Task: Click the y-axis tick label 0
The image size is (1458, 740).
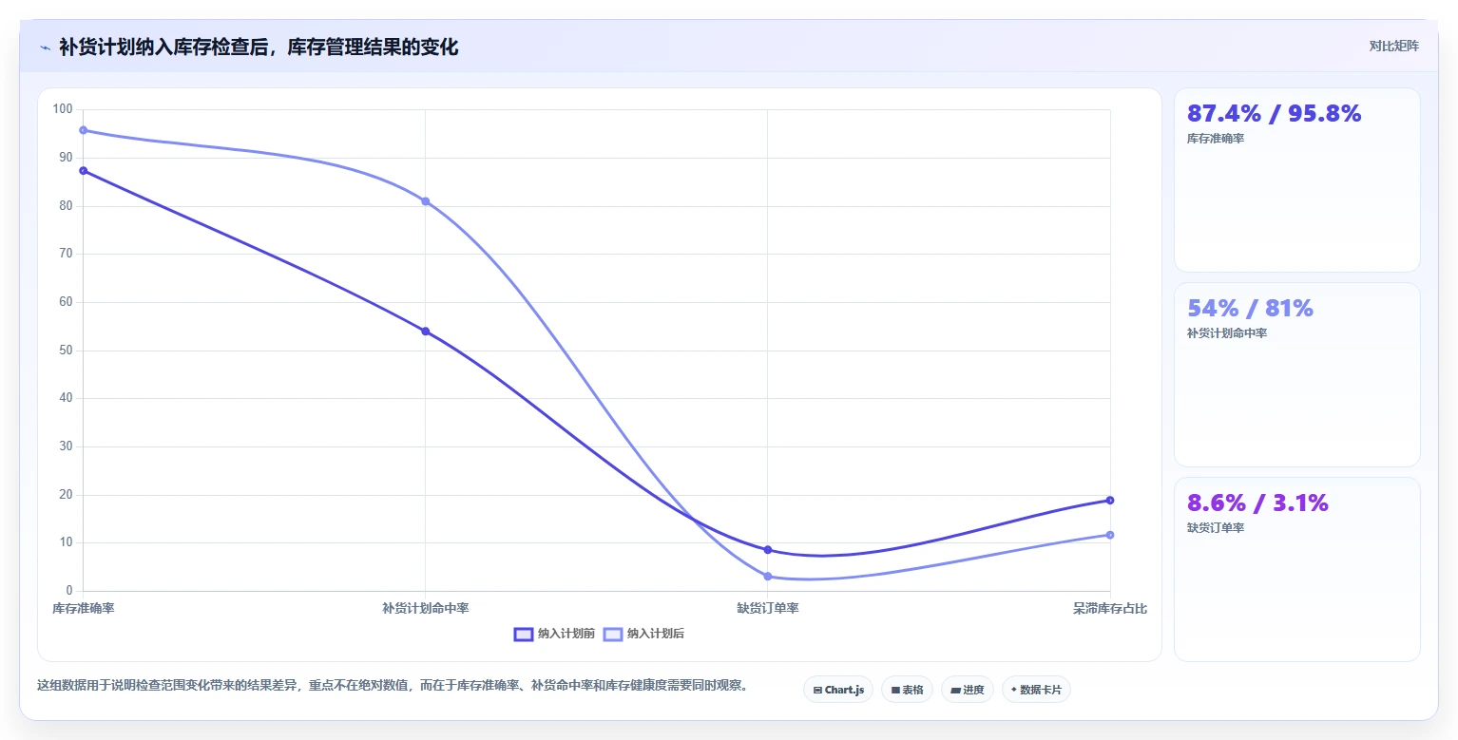Action: click(69, 592)
